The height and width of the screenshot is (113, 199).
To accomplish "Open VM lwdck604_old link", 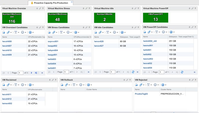I will [x=150, y=41].
